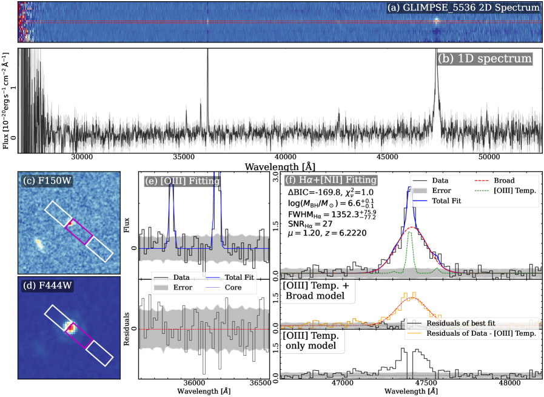The image size is (544, 397).
Task: Click the 48000 tick label in panel f
Action: pos(509,382)
